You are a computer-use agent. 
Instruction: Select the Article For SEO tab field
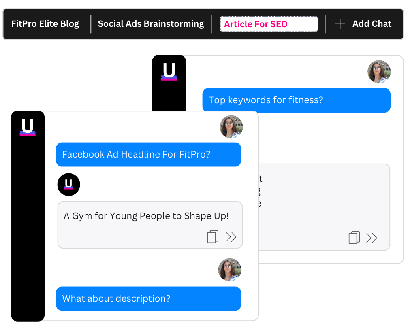269,24
